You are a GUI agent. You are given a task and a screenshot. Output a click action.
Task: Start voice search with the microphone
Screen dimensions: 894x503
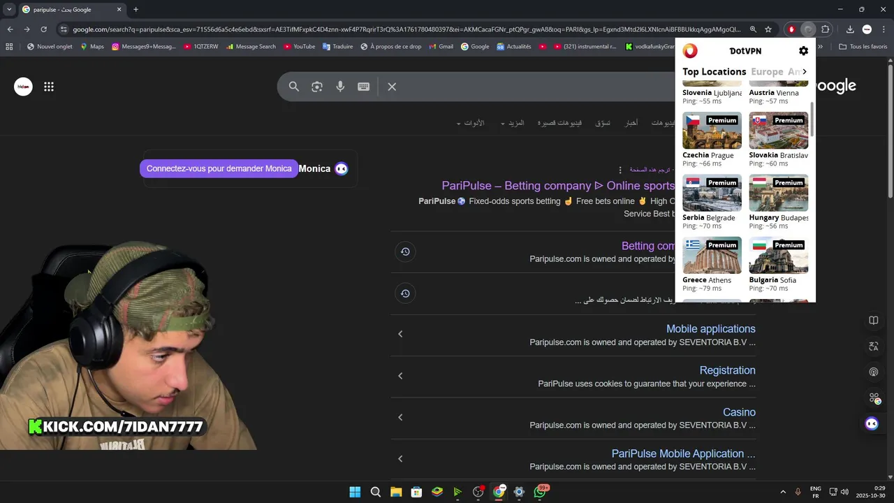[x=340, y=87]
